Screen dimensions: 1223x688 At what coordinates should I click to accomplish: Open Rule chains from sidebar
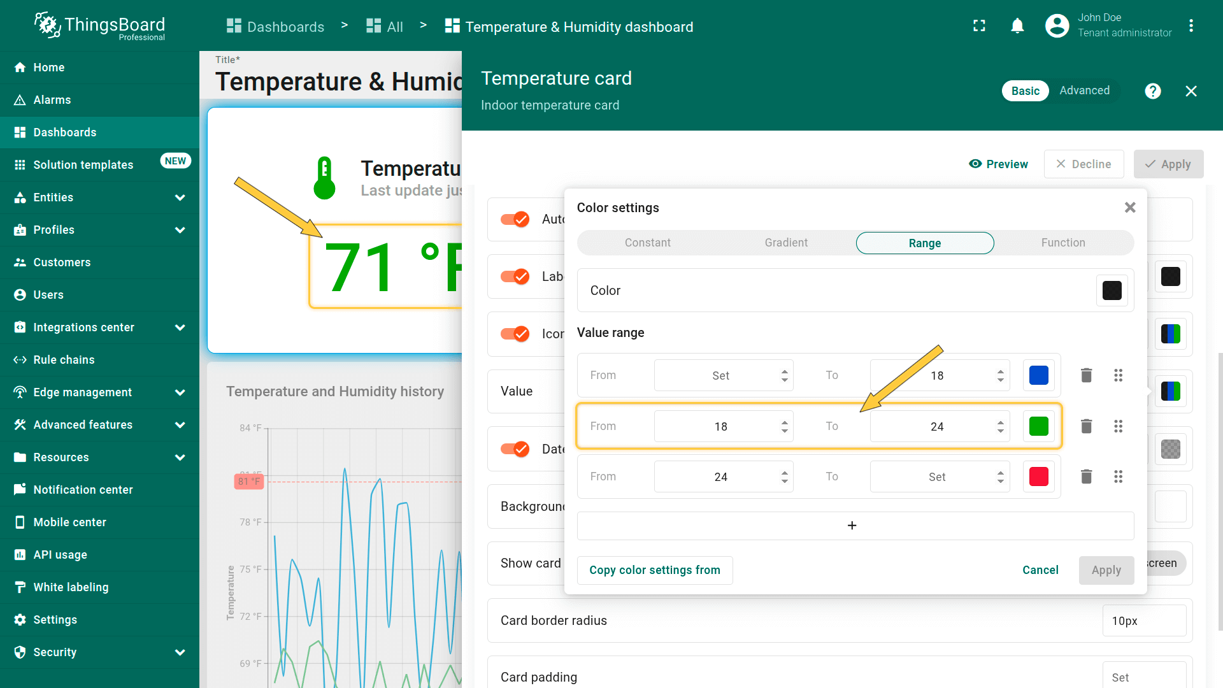pyautogui.click(x=64, y=360)
